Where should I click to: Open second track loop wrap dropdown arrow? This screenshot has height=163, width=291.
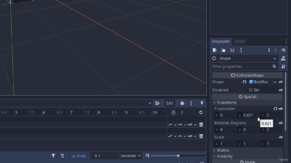click(195, 136)
